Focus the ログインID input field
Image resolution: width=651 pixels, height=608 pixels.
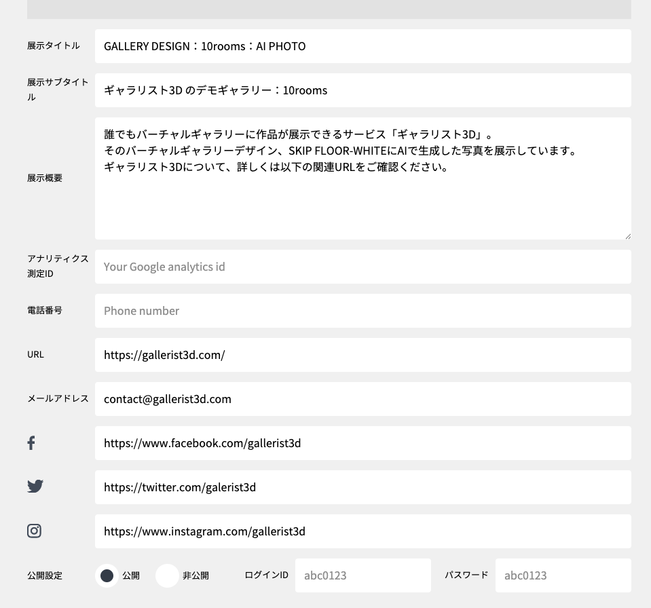pos(363,575)
